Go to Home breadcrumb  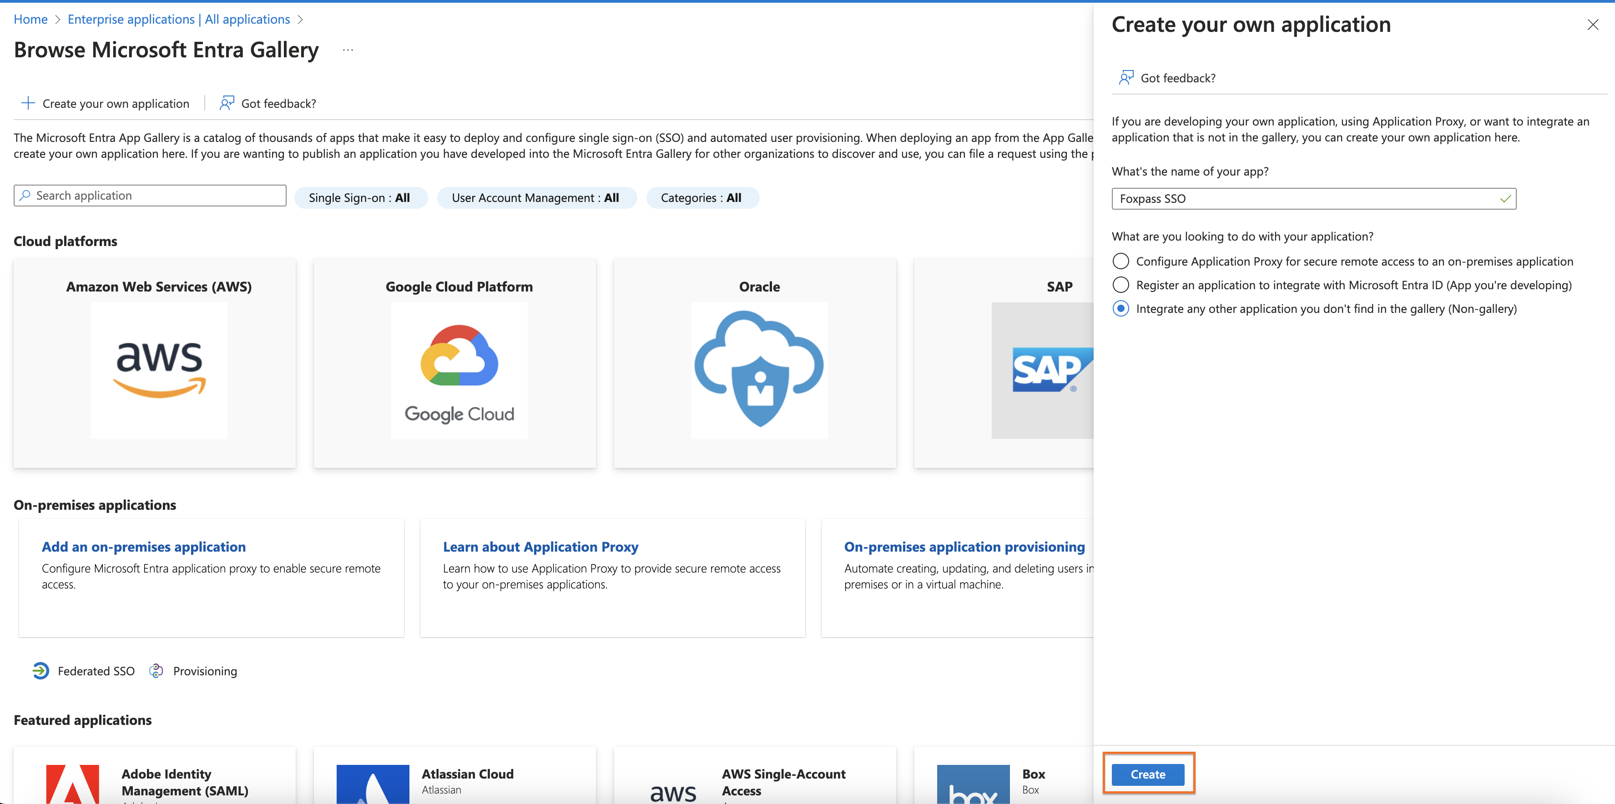(x=31, y=20)
